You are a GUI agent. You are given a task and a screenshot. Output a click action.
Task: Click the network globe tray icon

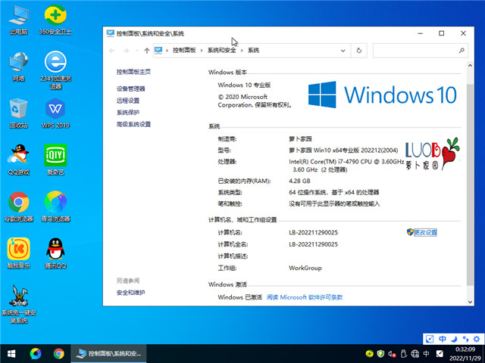415,354
